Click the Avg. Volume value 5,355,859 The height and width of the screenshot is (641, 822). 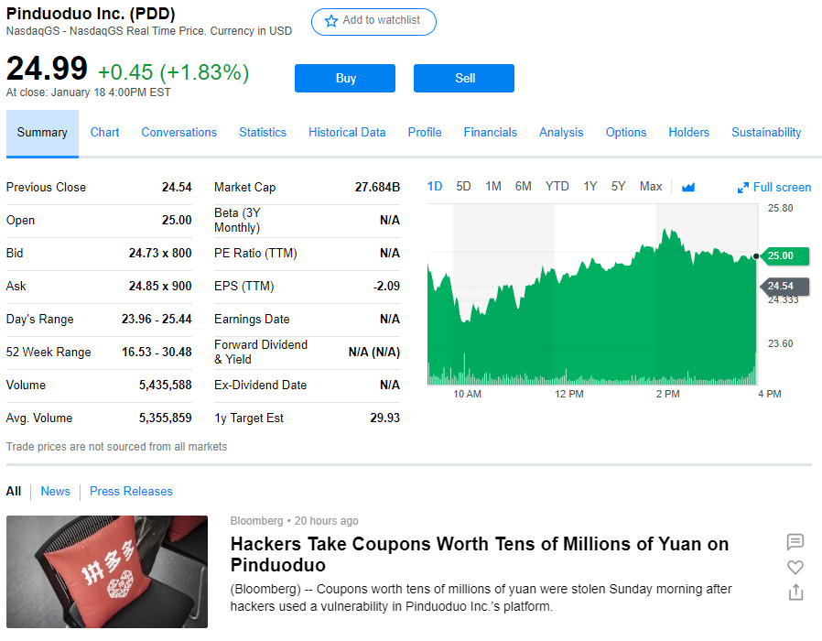(x=165, y=418)
